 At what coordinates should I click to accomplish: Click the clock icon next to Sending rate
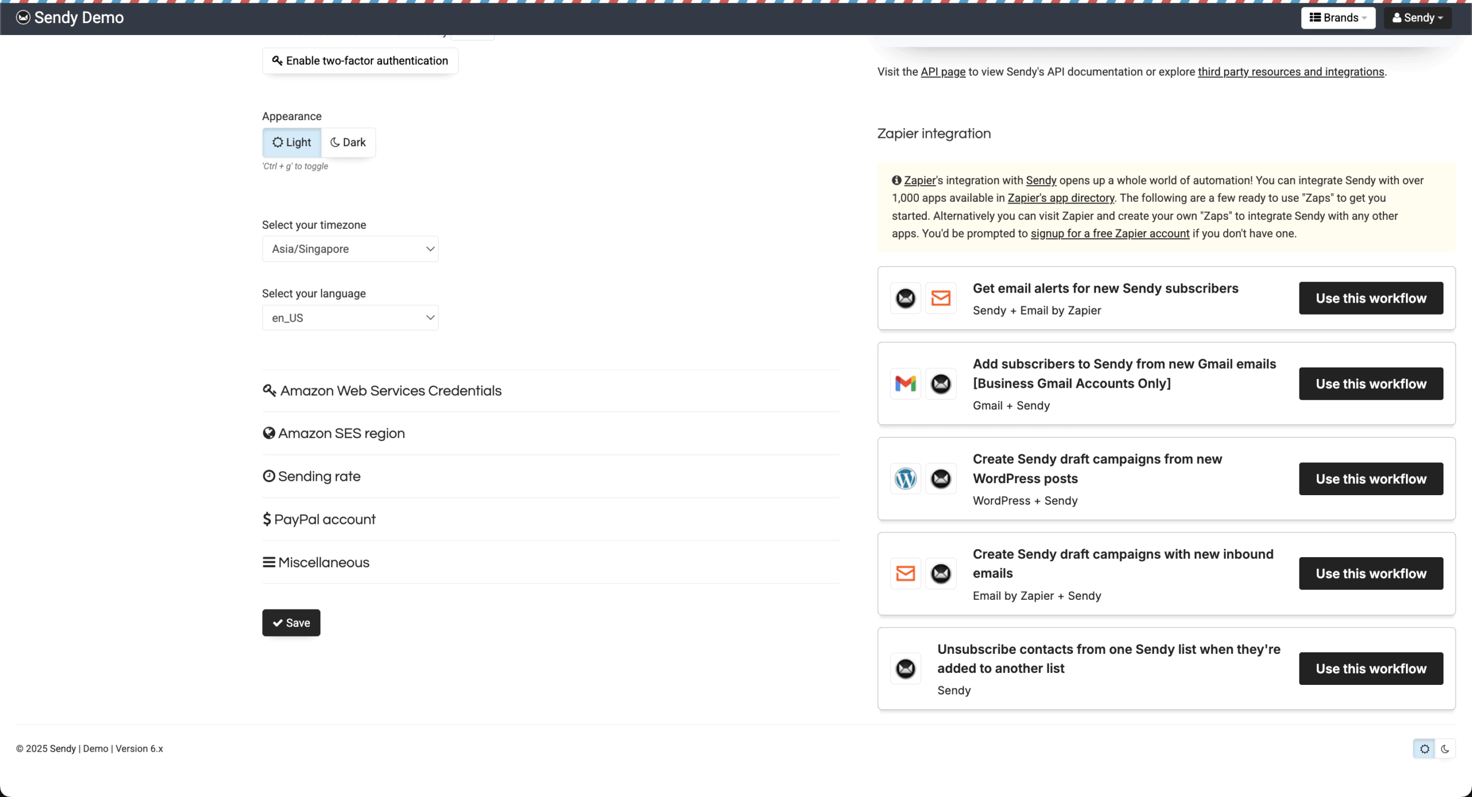pyautogui.click(x=269, y=476)
